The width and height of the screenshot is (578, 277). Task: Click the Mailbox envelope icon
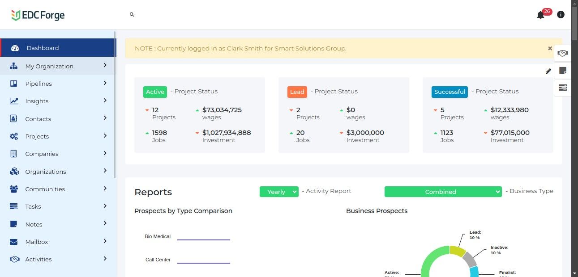[14, 242]
